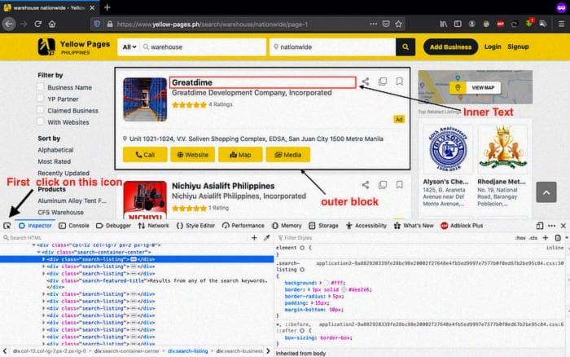Click the Signup link
The width and height of the screenshot is (570, 357).
pos(518,46)
